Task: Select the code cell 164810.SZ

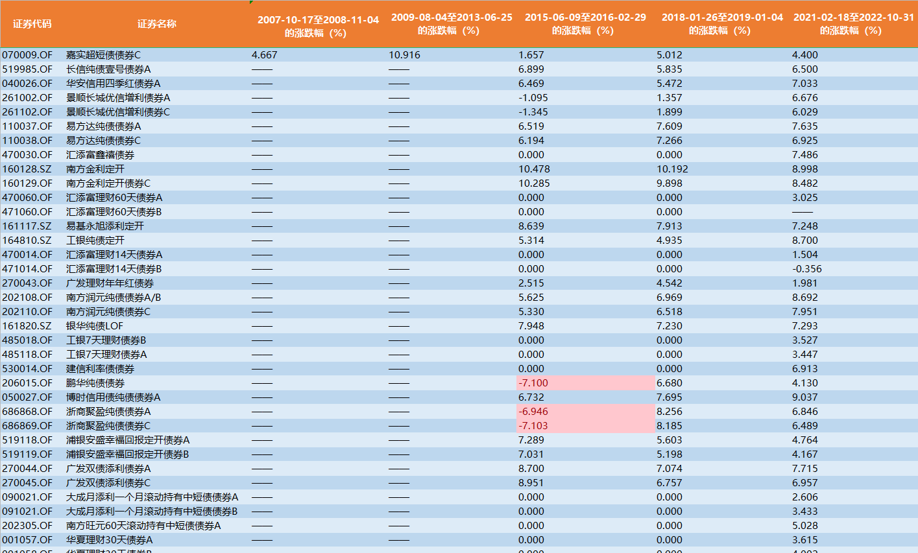Action: point(27,241)
